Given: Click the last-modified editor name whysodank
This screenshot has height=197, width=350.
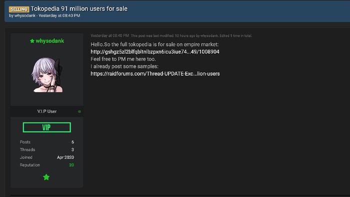Looking at the screenshot, I should coord(209,36).
